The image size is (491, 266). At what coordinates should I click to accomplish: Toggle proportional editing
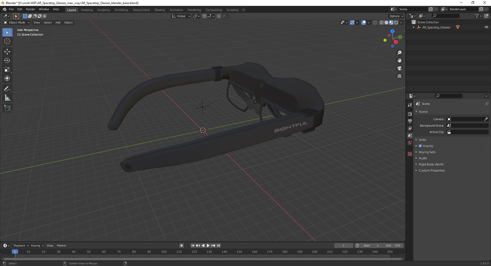(x=219, y=16)
